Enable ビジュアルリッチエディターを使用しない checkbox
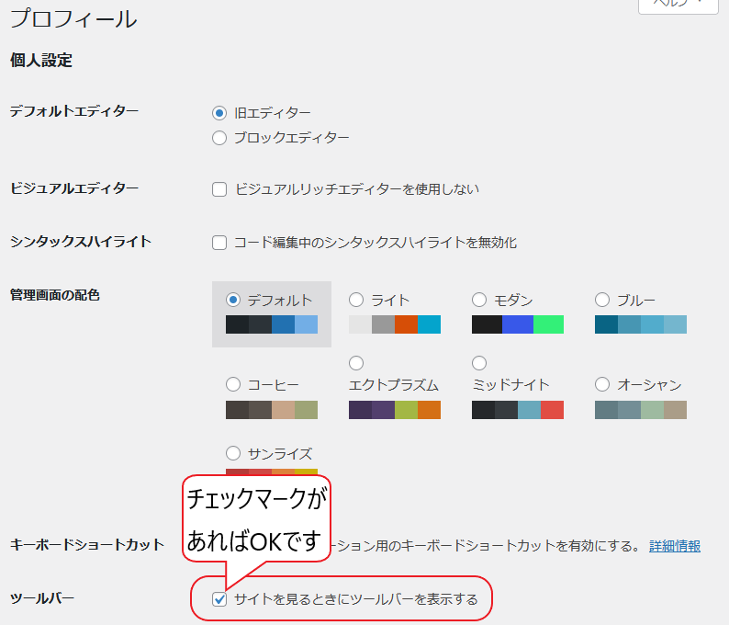 (x=219, y=189)
